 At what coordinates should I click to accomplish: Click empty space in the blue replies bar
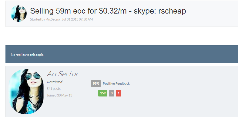[x=137, y=54]
